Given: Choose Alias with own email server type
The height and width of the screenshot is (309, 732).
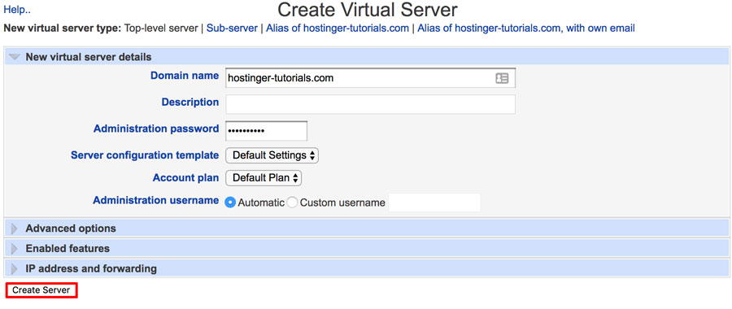Looking at the screenshot, I should (x=525, y=28).
